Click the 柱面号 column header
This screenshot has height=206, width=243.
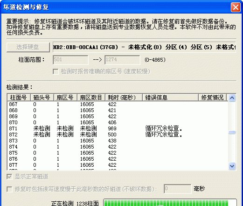[19, 98]
